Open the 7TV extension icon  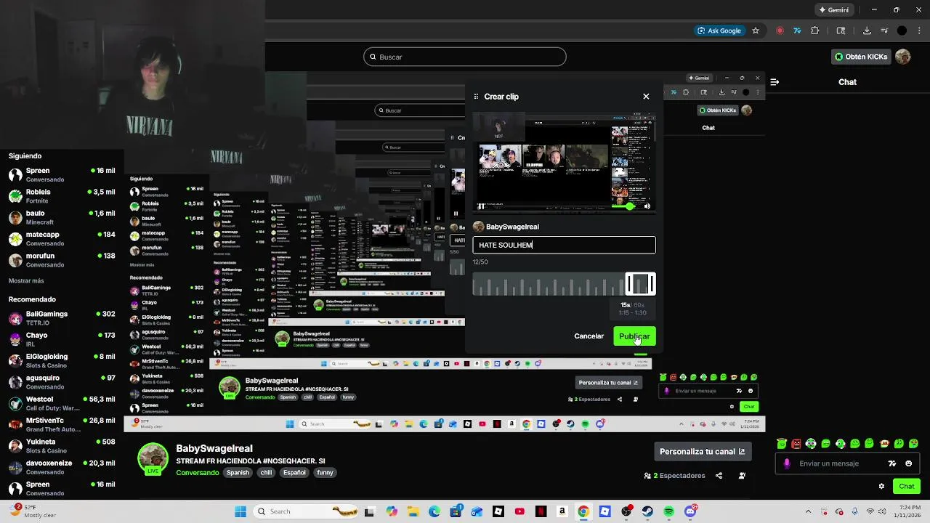(797, 31)
